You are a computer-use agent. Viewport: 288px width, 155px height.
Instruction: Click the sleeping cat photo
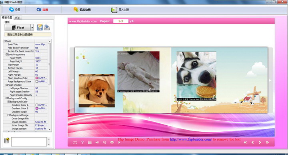click(x=138, y=72)
